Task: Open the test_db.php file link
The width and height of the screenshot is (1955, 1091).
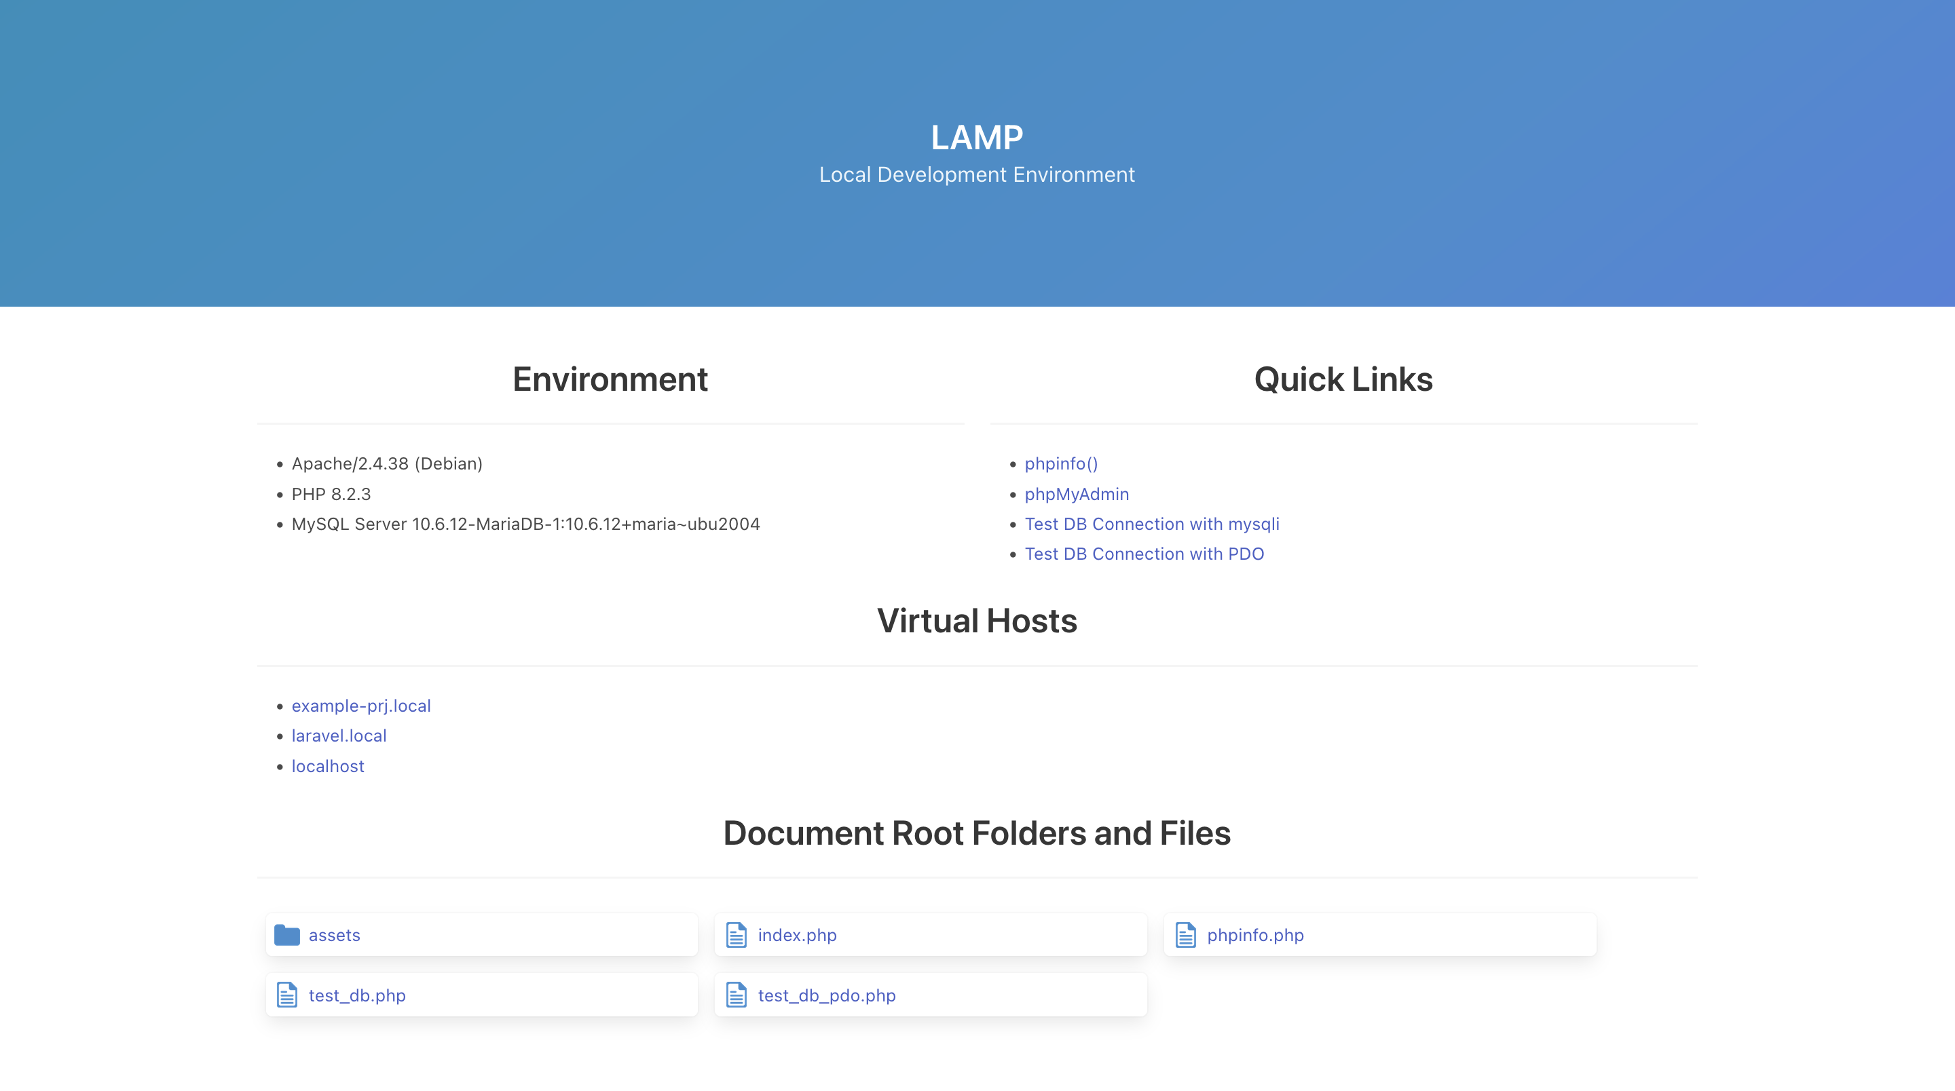Action: [356, 995]
